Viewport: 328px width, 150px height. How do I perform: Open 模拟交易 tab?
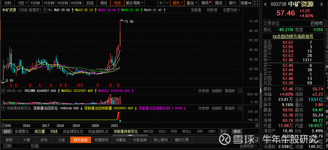[x=182, y=140]
